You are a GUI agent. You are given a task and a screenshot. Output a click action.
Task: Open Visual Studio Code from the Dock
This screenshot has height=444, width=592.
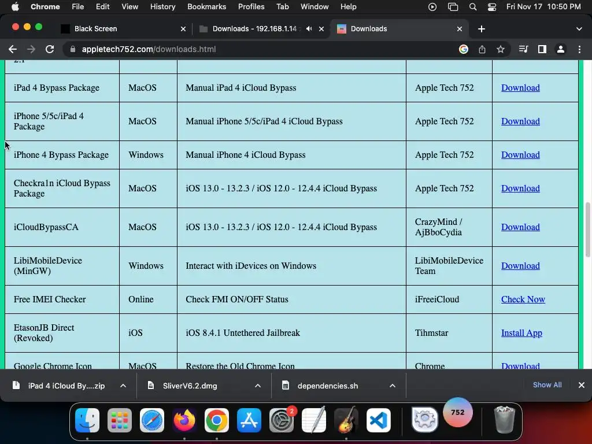click(379, 420)
